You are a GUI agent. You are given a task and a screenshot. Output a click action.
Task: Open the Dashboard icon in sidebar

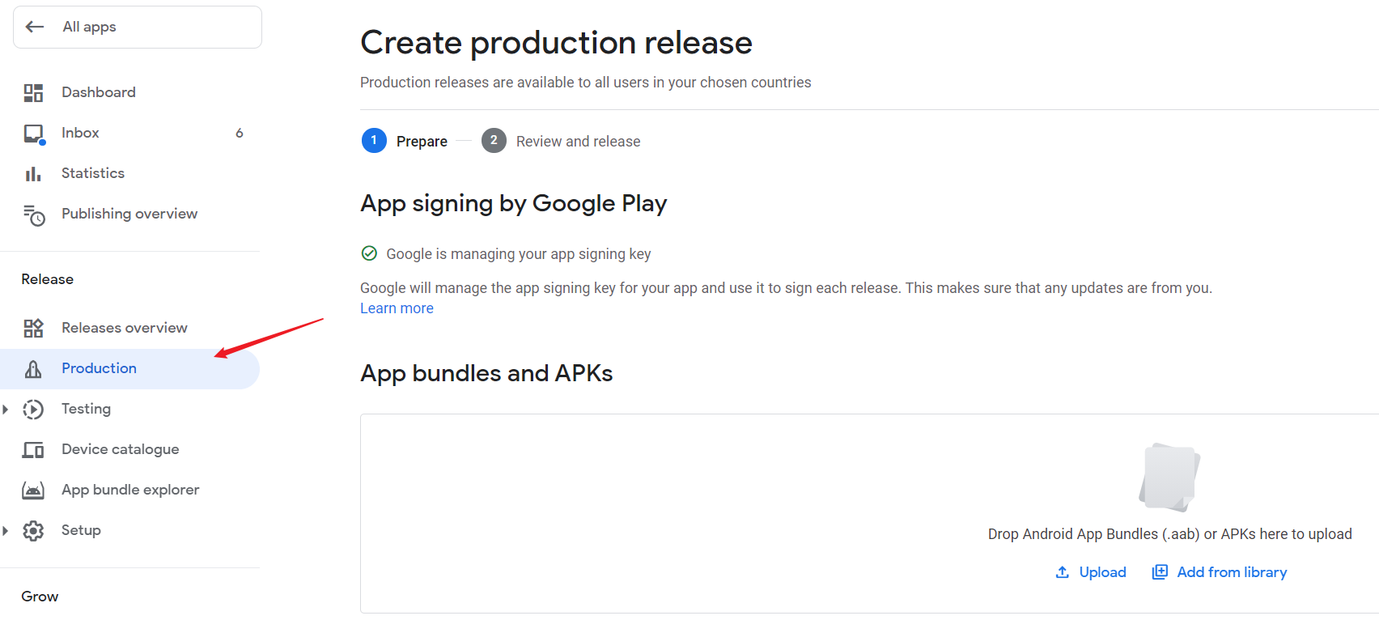(x=33, y=92)
